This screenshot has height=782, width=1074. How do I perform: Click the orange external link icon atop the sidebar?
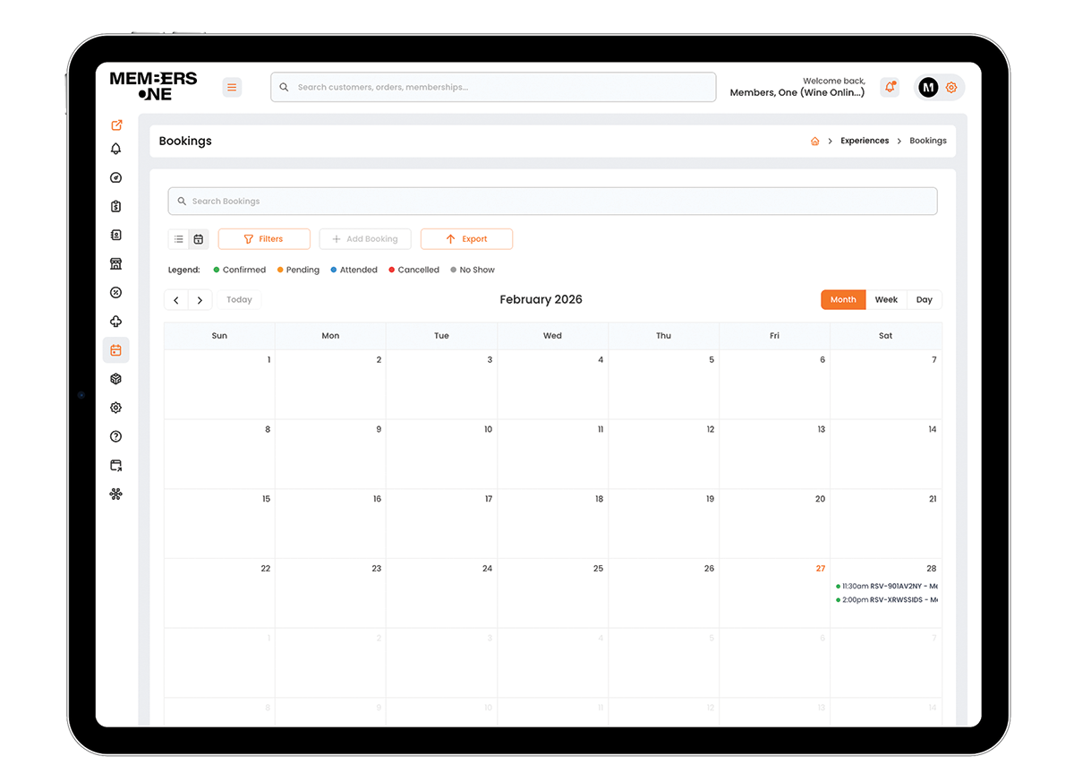(x=116, y=125)
